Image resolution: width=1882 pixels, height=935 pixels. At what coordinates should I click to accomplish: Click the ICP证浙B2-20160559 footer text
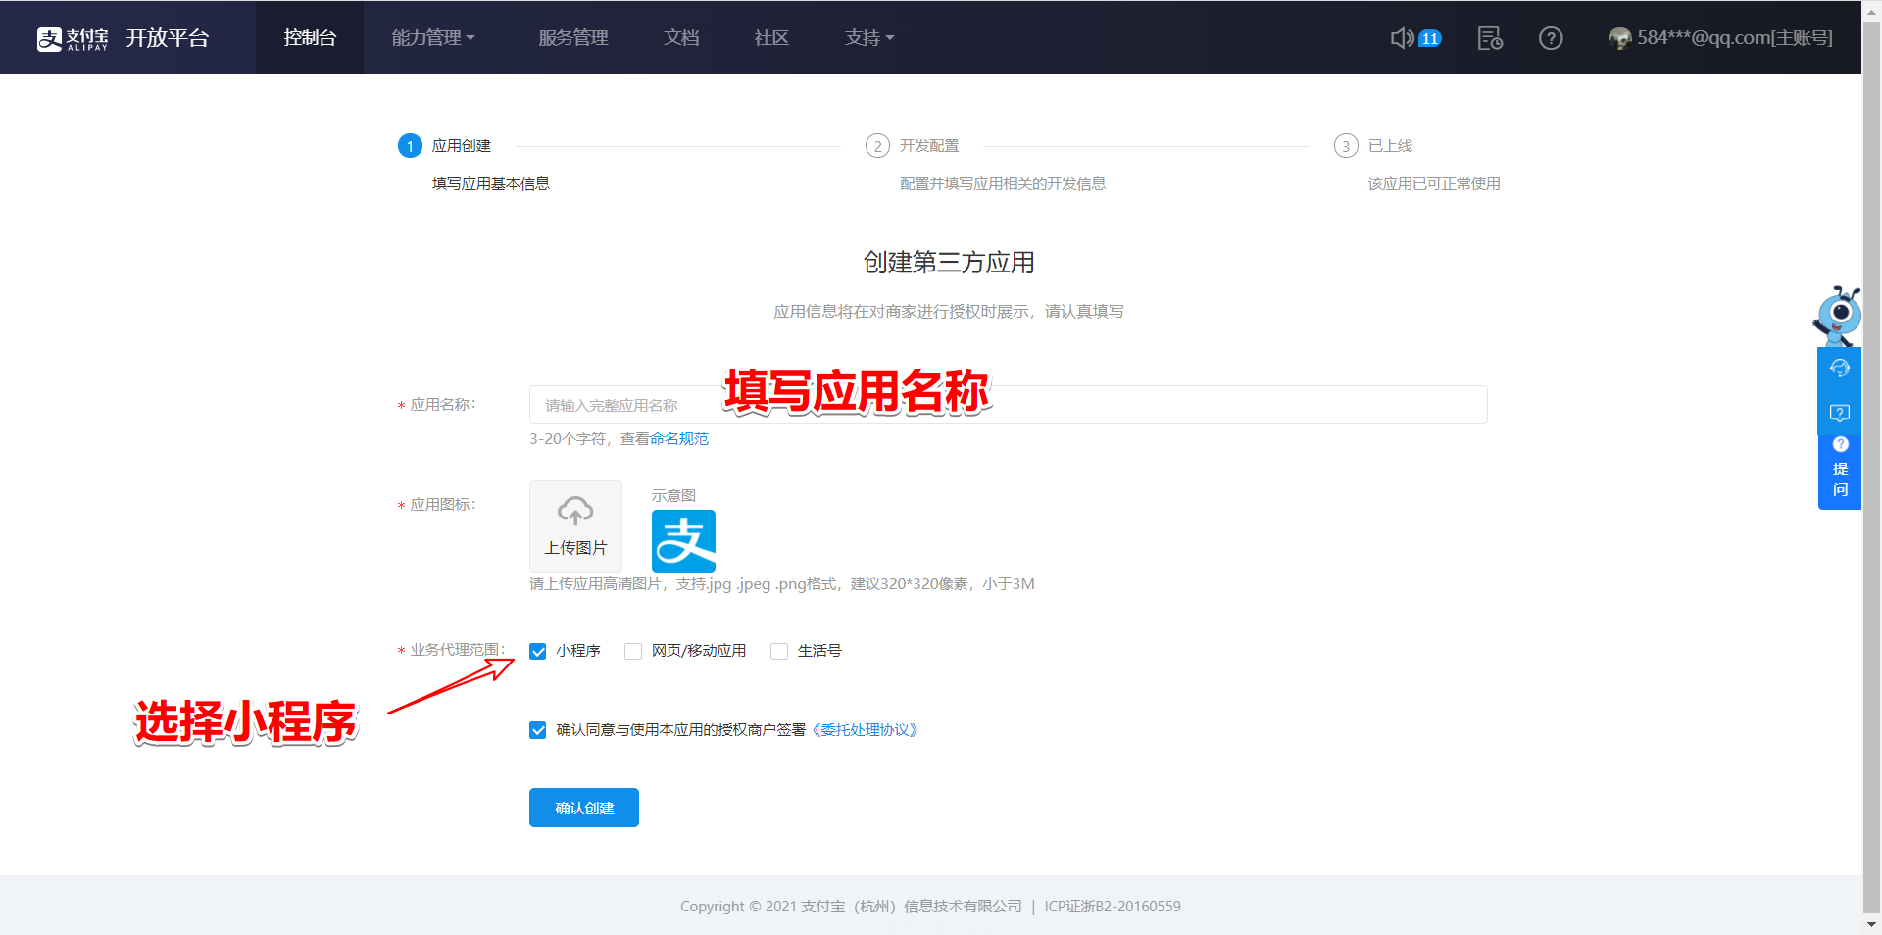(x=1113, y=907)
